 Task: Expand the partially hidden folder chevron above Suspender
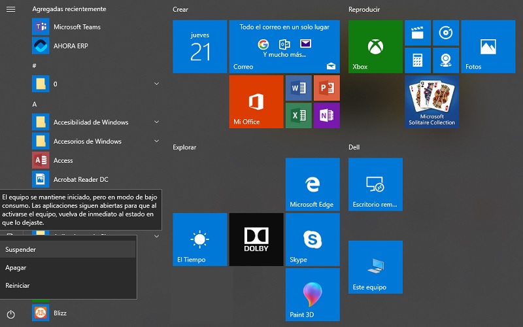point(156,236)
